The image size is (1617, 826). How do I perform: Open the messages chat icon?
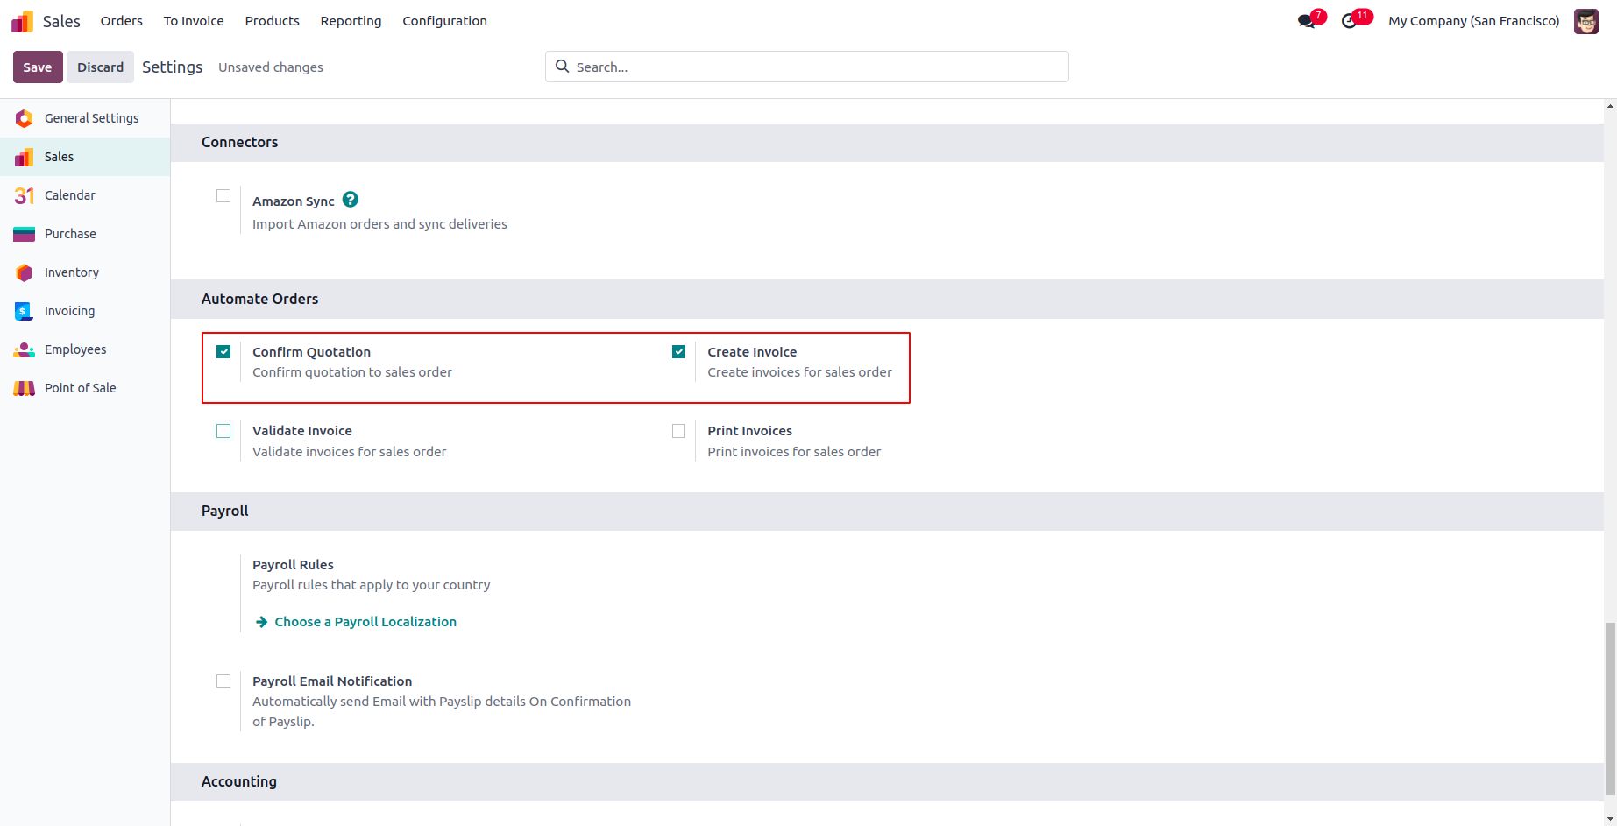pos(1307,21)
